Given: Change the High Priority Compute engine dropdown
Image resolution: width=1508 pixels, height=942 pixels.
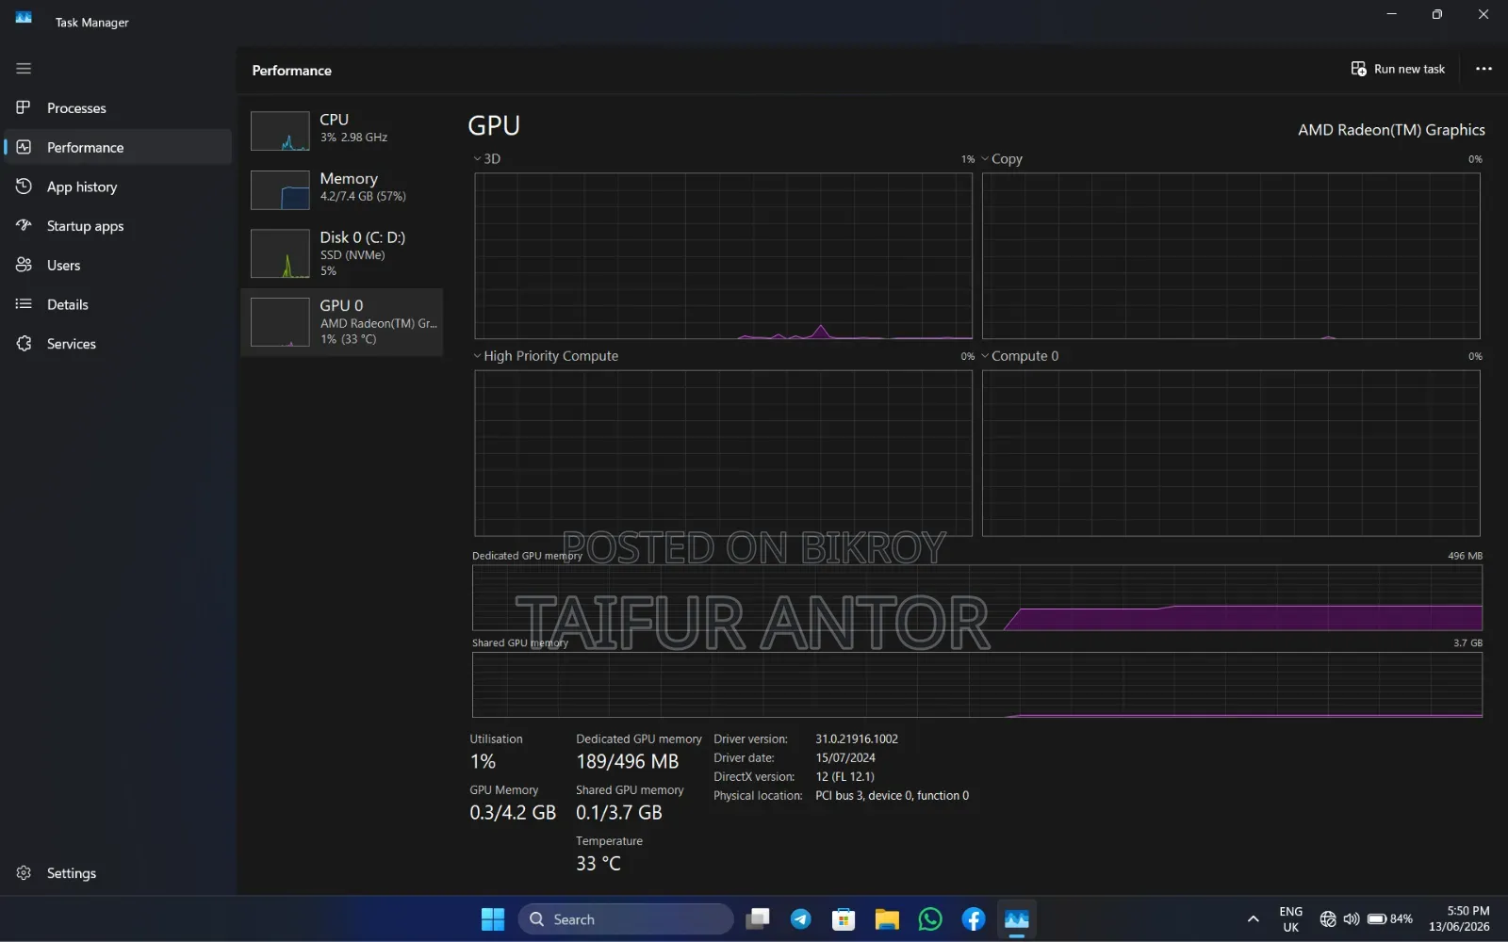Looking at the screenshot, I should (x=546, y=356).
